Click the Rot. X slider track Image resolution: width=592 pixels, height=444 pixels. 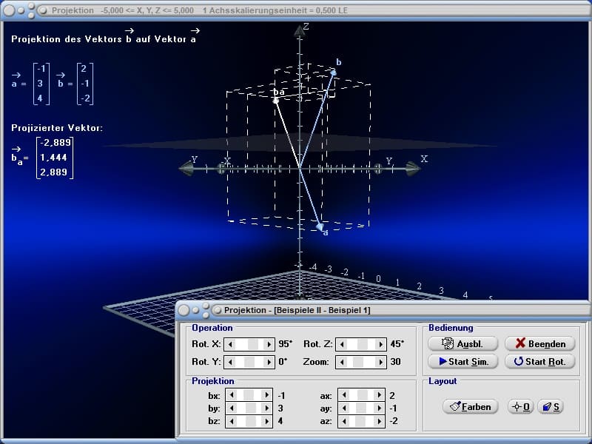coord(249,344)
